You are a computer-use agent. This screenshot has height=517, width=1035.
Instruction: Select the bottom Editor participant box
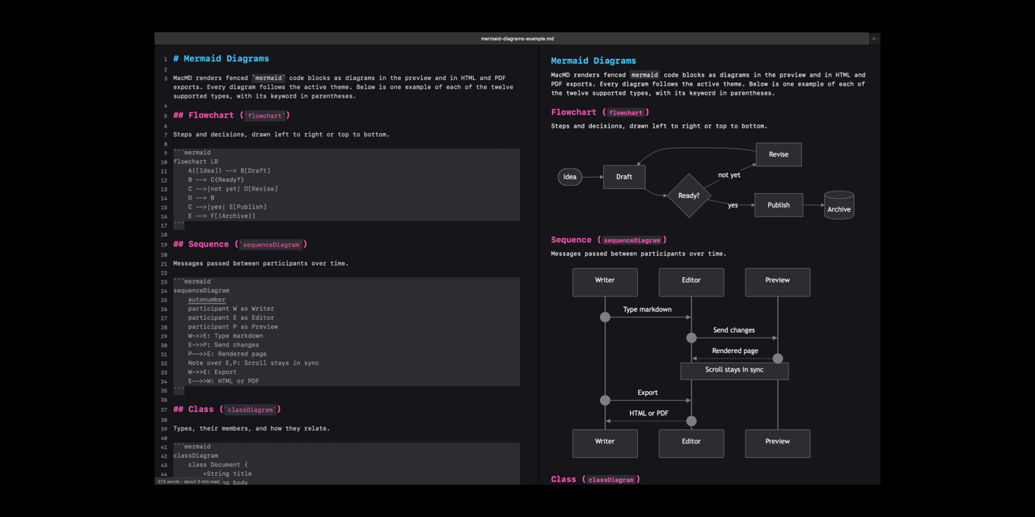(691, 443)
